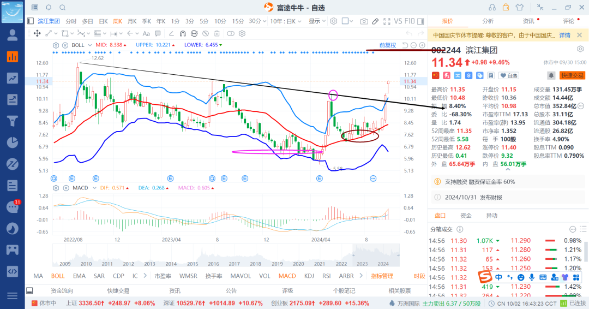Take a chart screenshot with the camera icon
589x309 pixels.
click(364, 21)
